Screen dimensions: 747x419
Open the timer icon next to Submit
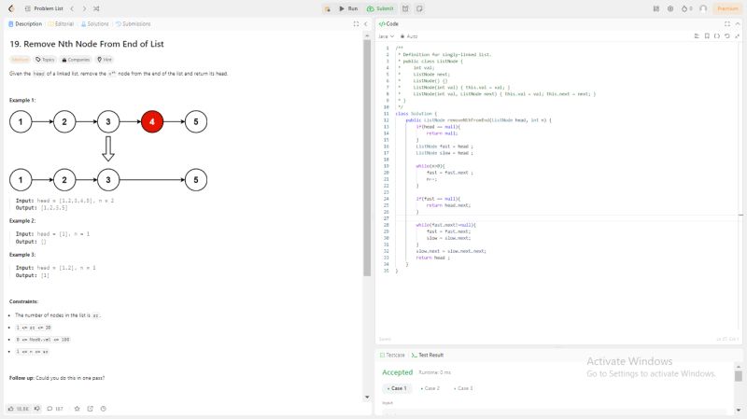click(405, 8)
